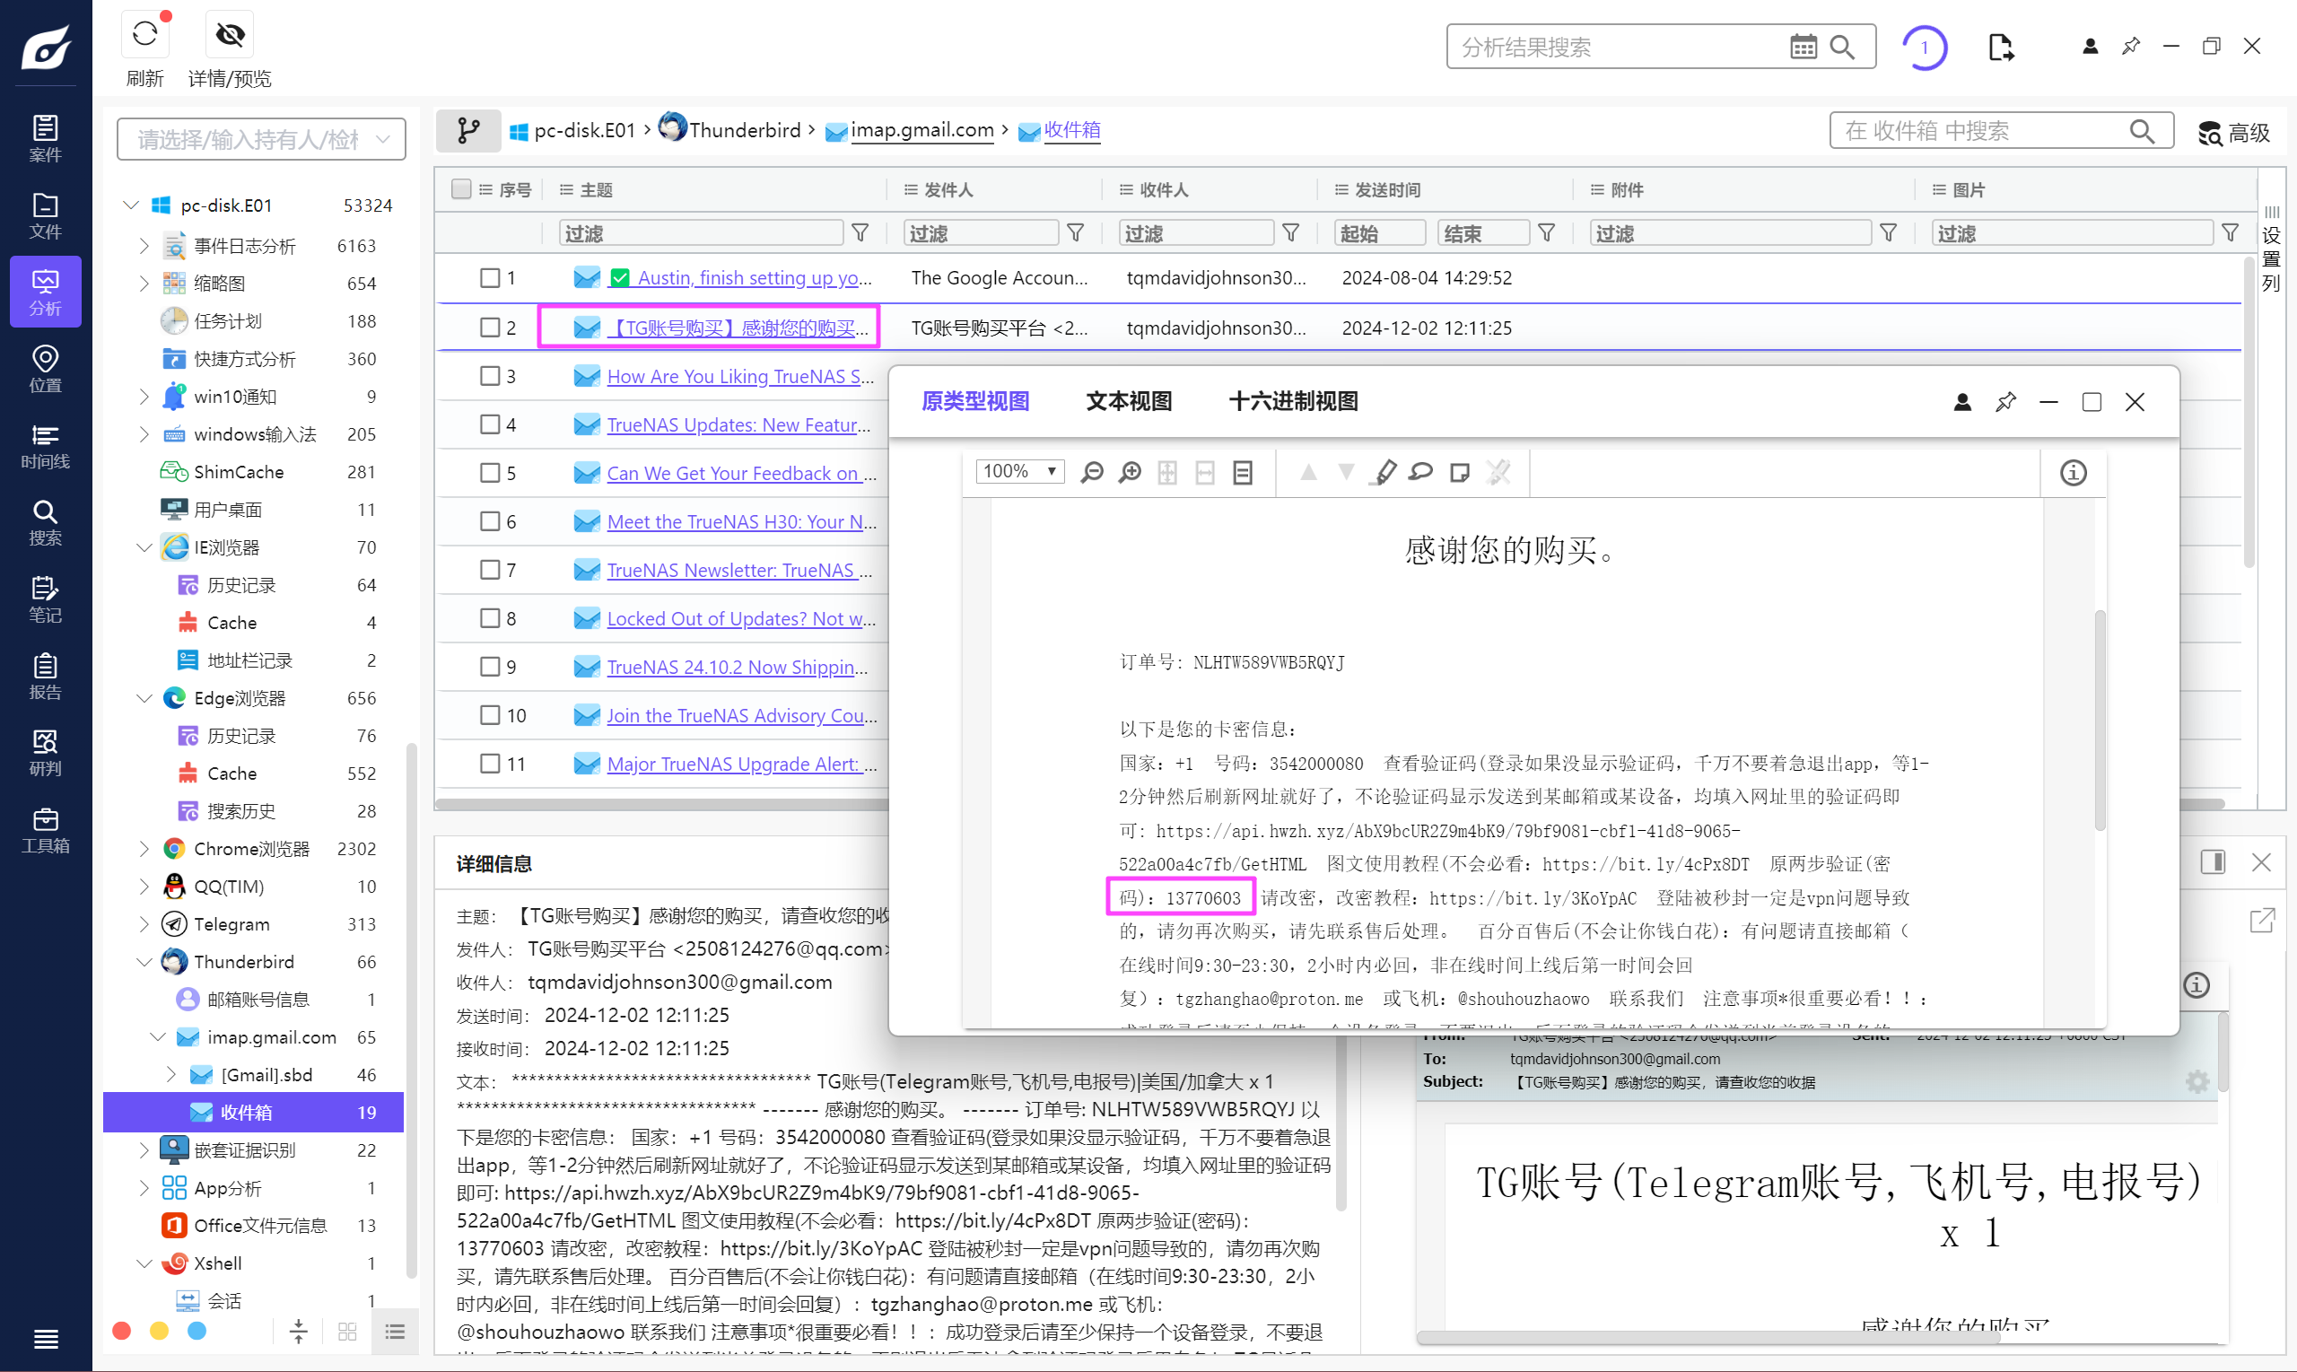This screenshot has height=1372, width=2297.
Task: Click the list view icon below the tree
Action: click(x=395, y=1332)
